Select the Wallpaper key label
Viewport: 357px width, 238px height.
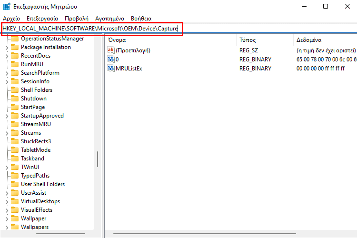point(33,218)
